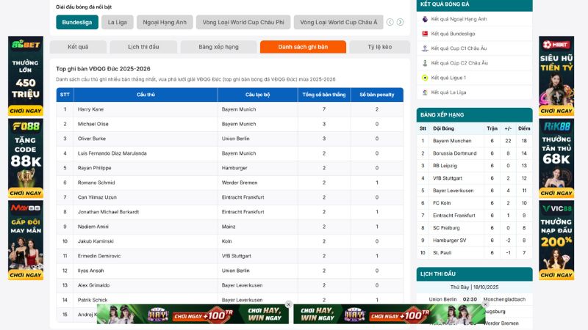
Task: Click the Europa League cup icon
Action: [x=425, y=63]
